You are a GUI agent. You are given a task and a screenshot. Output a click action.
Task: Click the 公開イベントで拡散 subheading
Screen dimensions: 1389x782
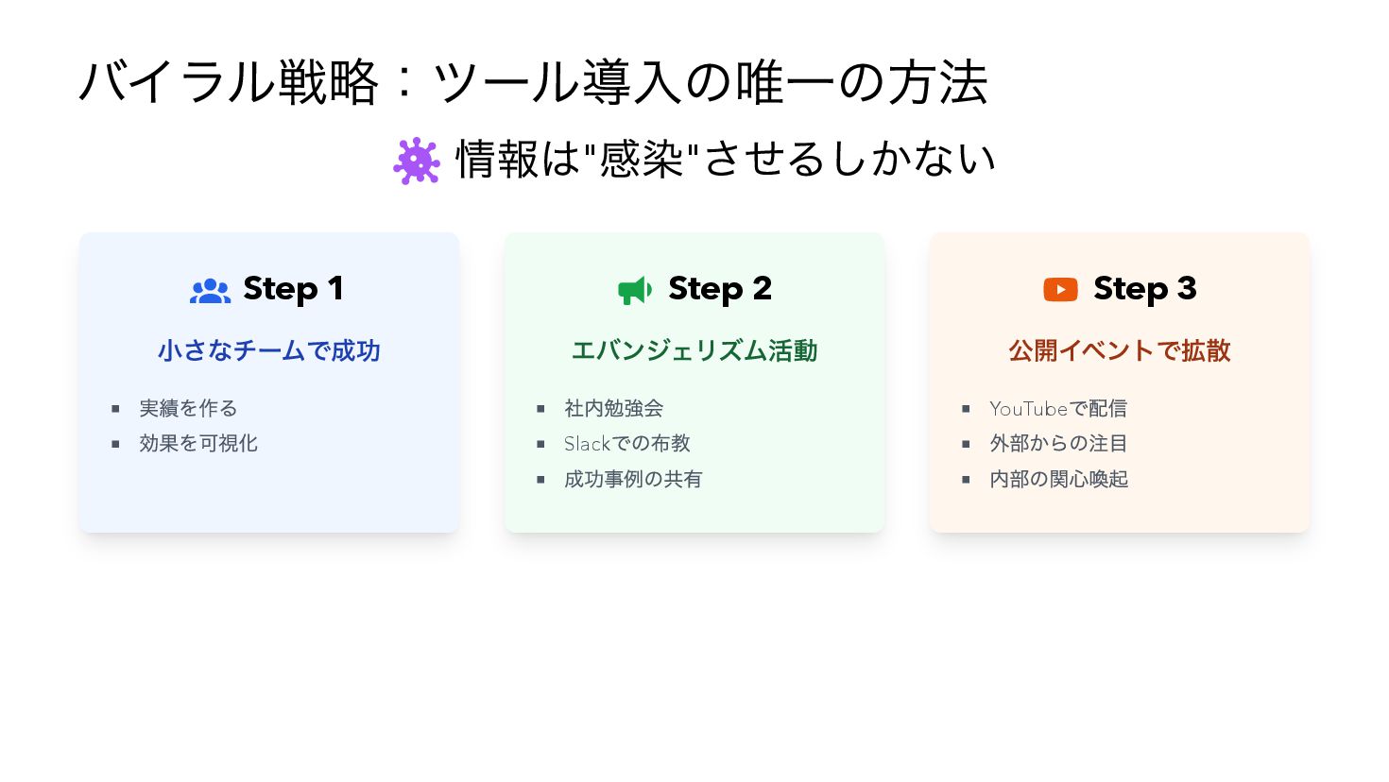coord(1120,350)
